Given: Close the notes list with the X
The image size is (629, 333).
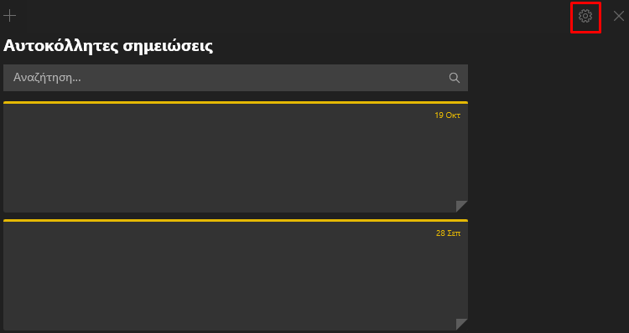Looking at the screenshot, I should pos(619,16).
